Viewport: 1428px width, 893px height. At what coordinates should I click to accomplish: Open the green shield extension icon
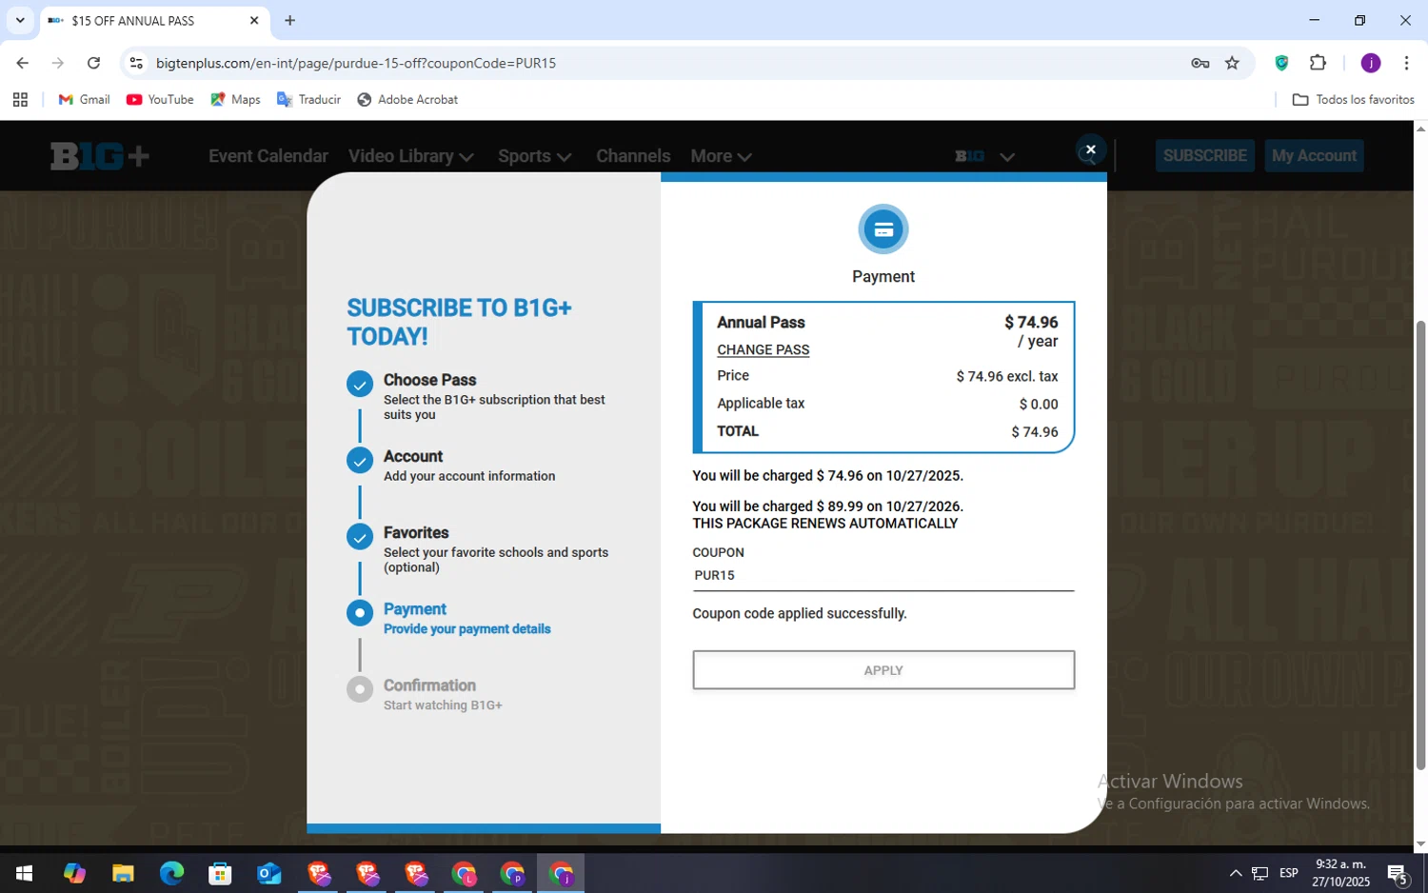click(x=1281, y=63)
